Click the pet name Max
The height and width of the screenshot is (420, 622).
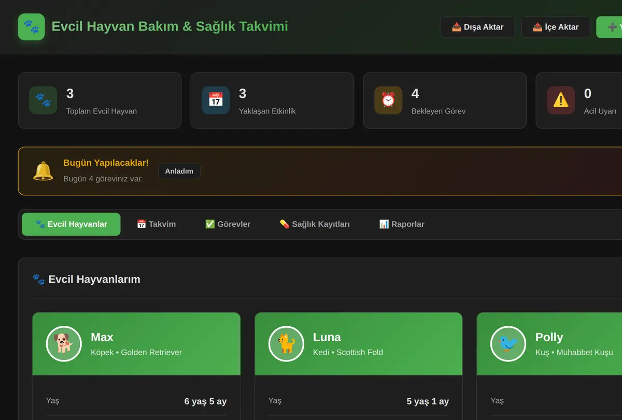(x=102, y=337)
